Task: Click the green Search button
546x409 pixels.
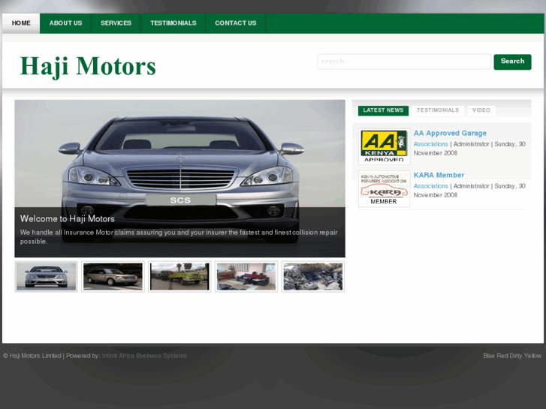Action: point(512,62)
